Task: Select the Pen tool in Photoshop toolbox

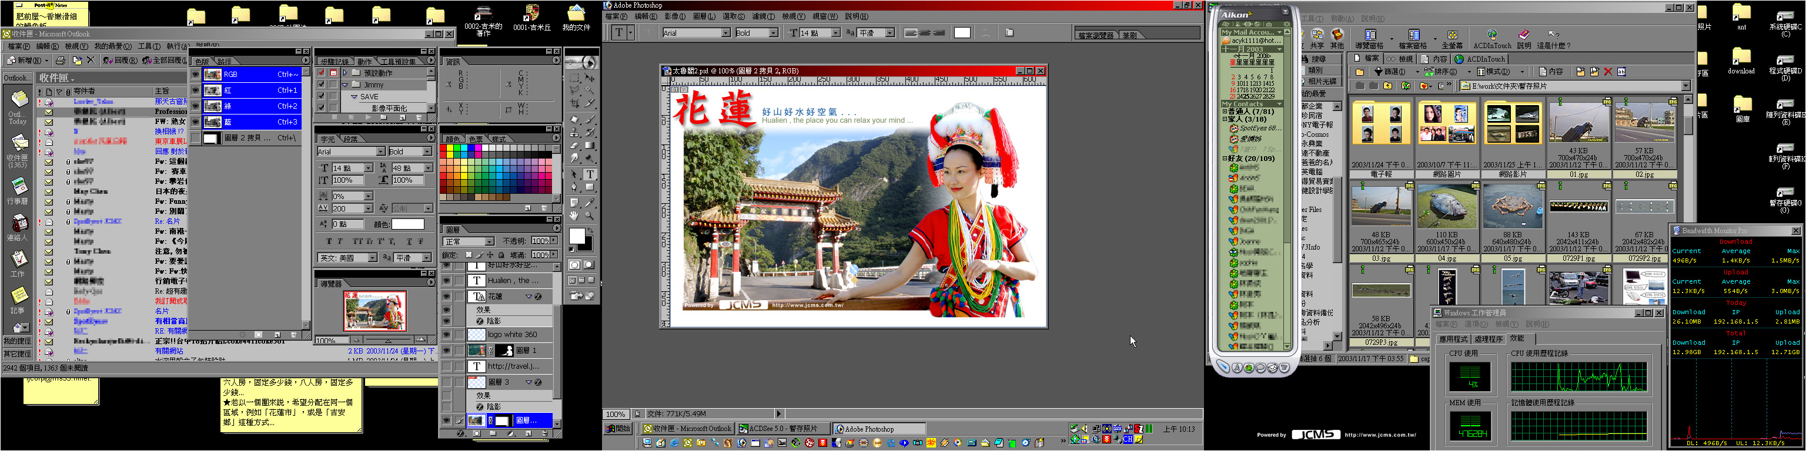Action: click(574, 187)
